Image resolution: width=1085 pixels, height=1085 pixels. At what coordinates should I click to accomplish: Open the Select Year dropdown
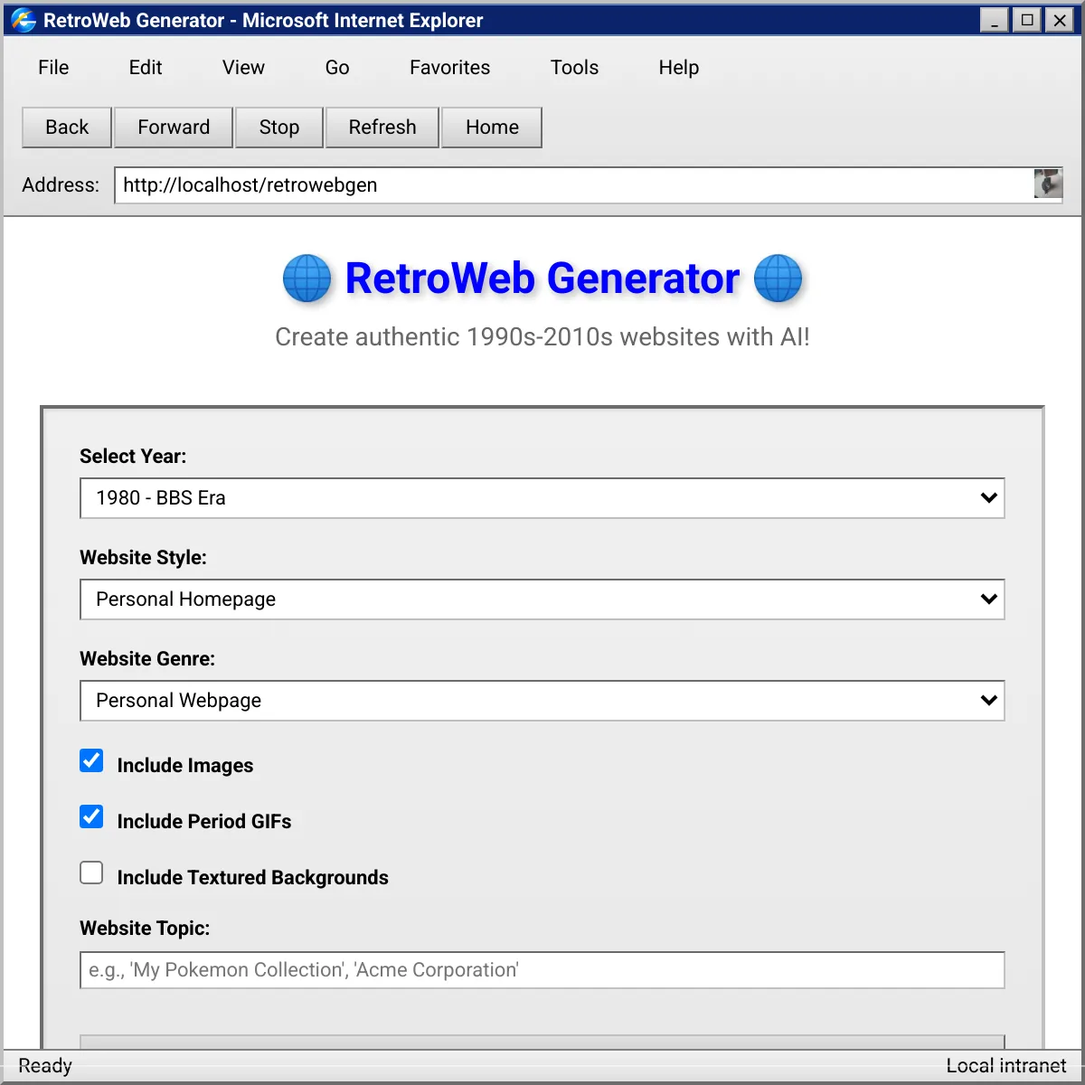coord(542,498)
